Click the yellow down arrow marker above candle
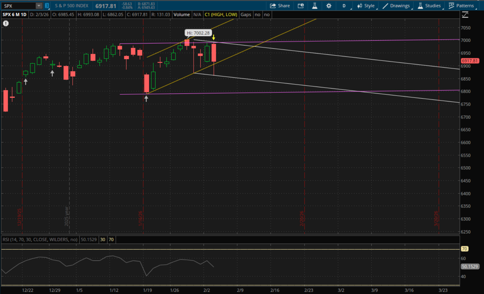Screen dimensions: 484x294 [x=214, y=37]
